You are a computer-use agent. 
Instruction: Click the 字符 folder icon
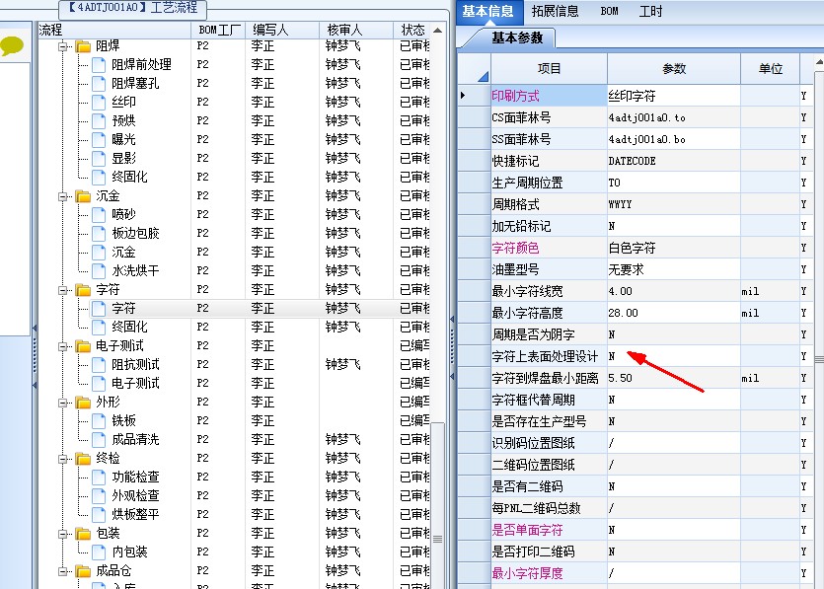click(x=83, y=290)
